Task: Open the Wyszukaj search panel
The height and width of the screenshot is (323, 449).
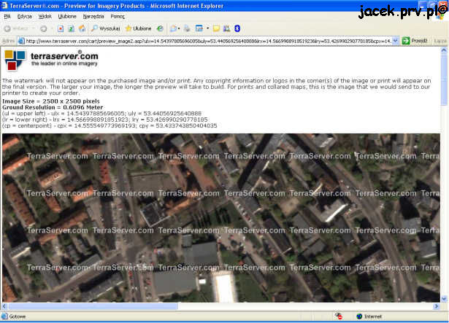Action: (105, 28)
